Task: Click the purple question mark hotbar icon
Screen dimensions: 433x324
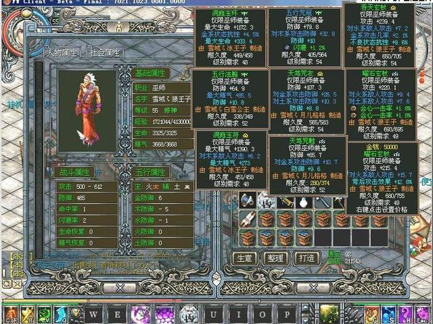Action: [x=405, y=314]
